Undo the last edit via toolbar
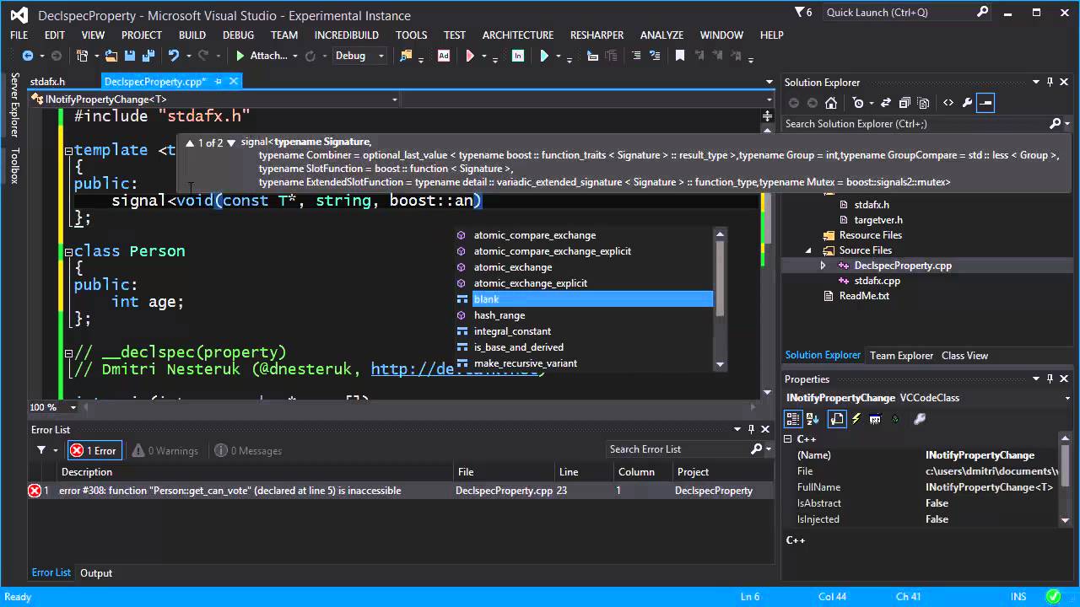The width and height of the screenshot is (1080, 607). click(x=174, y=56)
